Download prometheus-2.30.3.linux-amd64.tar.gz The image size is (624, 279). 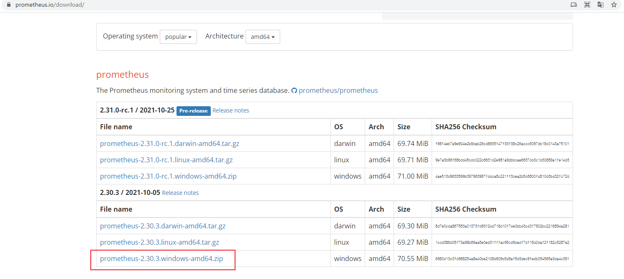coord(159,242)
